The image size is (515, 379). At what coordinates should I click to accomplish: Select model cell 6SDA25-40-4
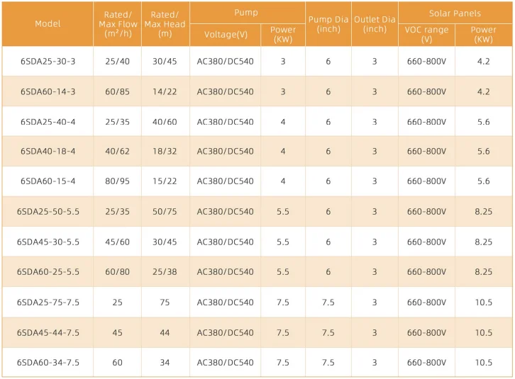click(48, 122)
